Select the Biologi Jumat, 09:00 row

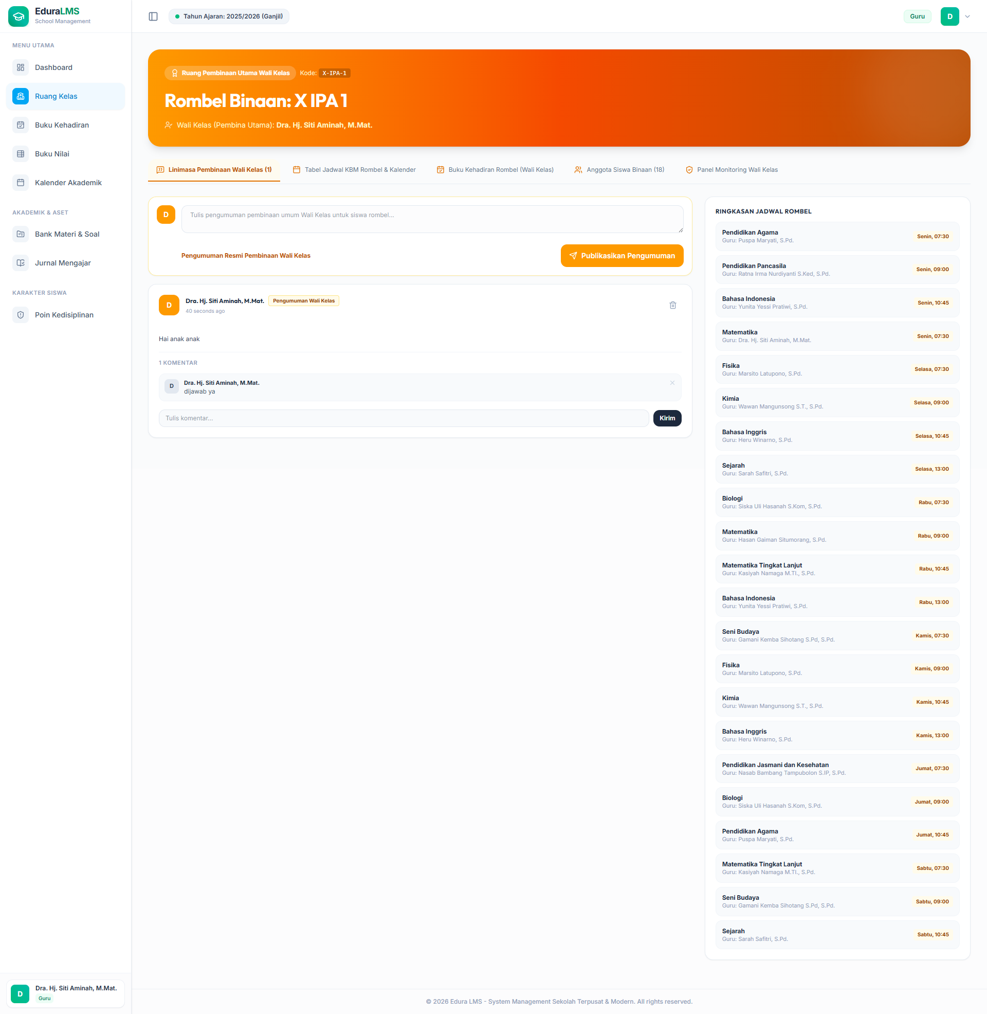click(x=837, y=802)
